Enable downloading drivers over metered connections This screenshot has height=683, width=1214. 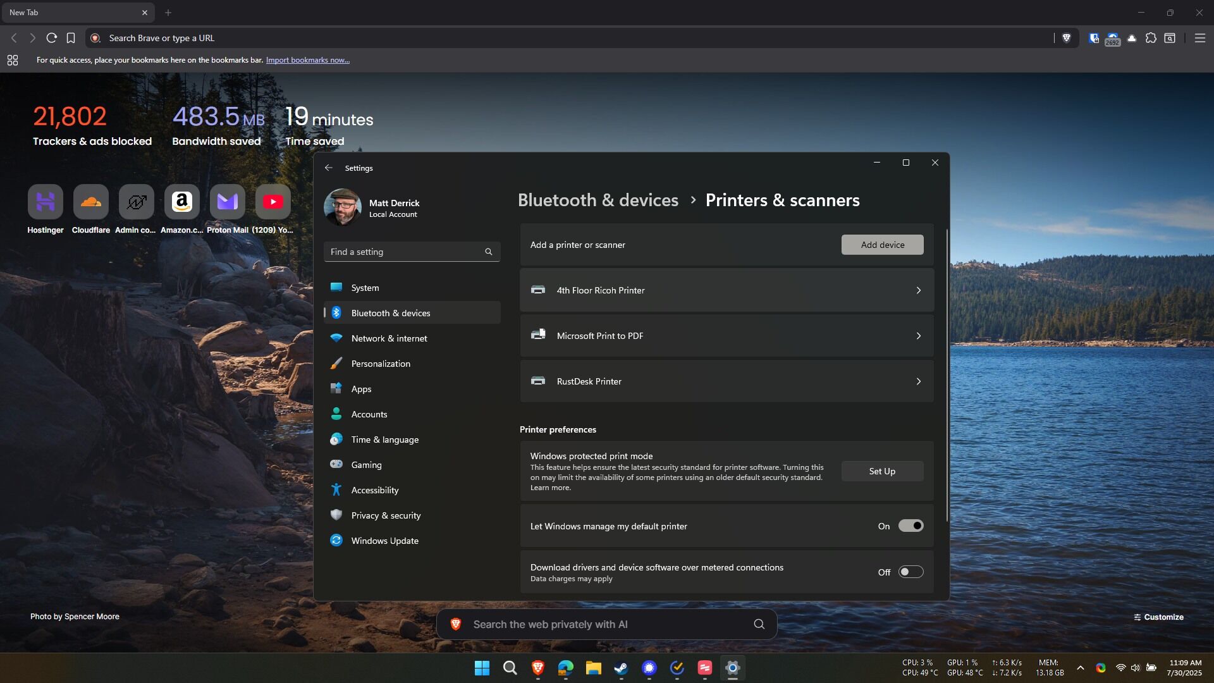910,572
